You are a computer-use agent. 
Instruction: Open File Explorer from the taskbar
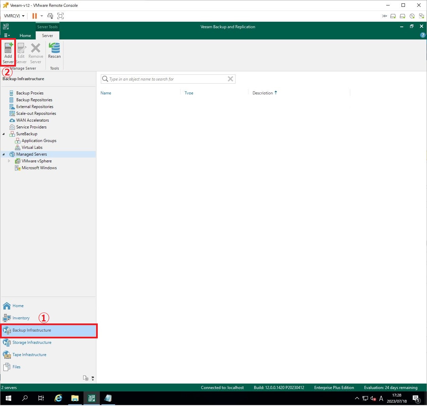[x=75, y=398]
